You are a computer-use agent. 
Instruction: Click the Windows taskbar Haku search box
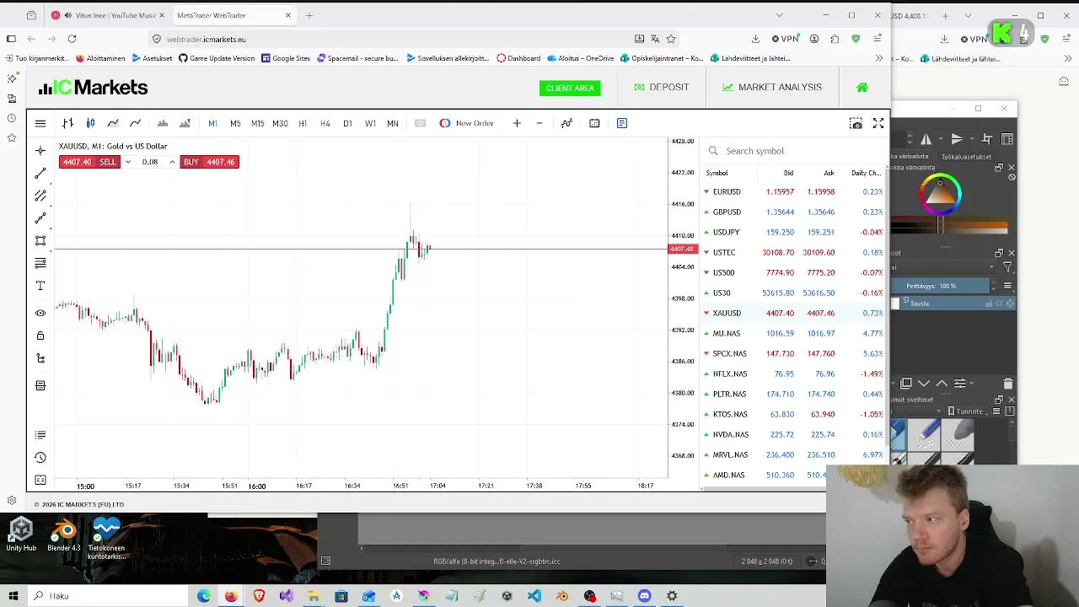[x=107, y=596]
